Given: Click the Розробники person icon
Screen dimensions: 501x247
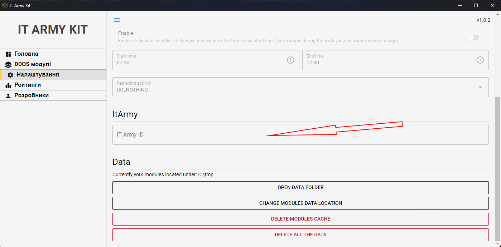Looking at the screenshot, I should [x=8, y=96].
